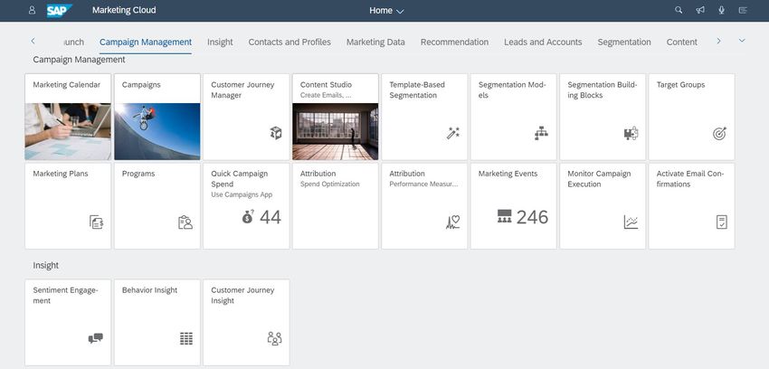Click Segmentation Building Blocks puzzle icon
769x369 pixels.
(x=631, y=133)
